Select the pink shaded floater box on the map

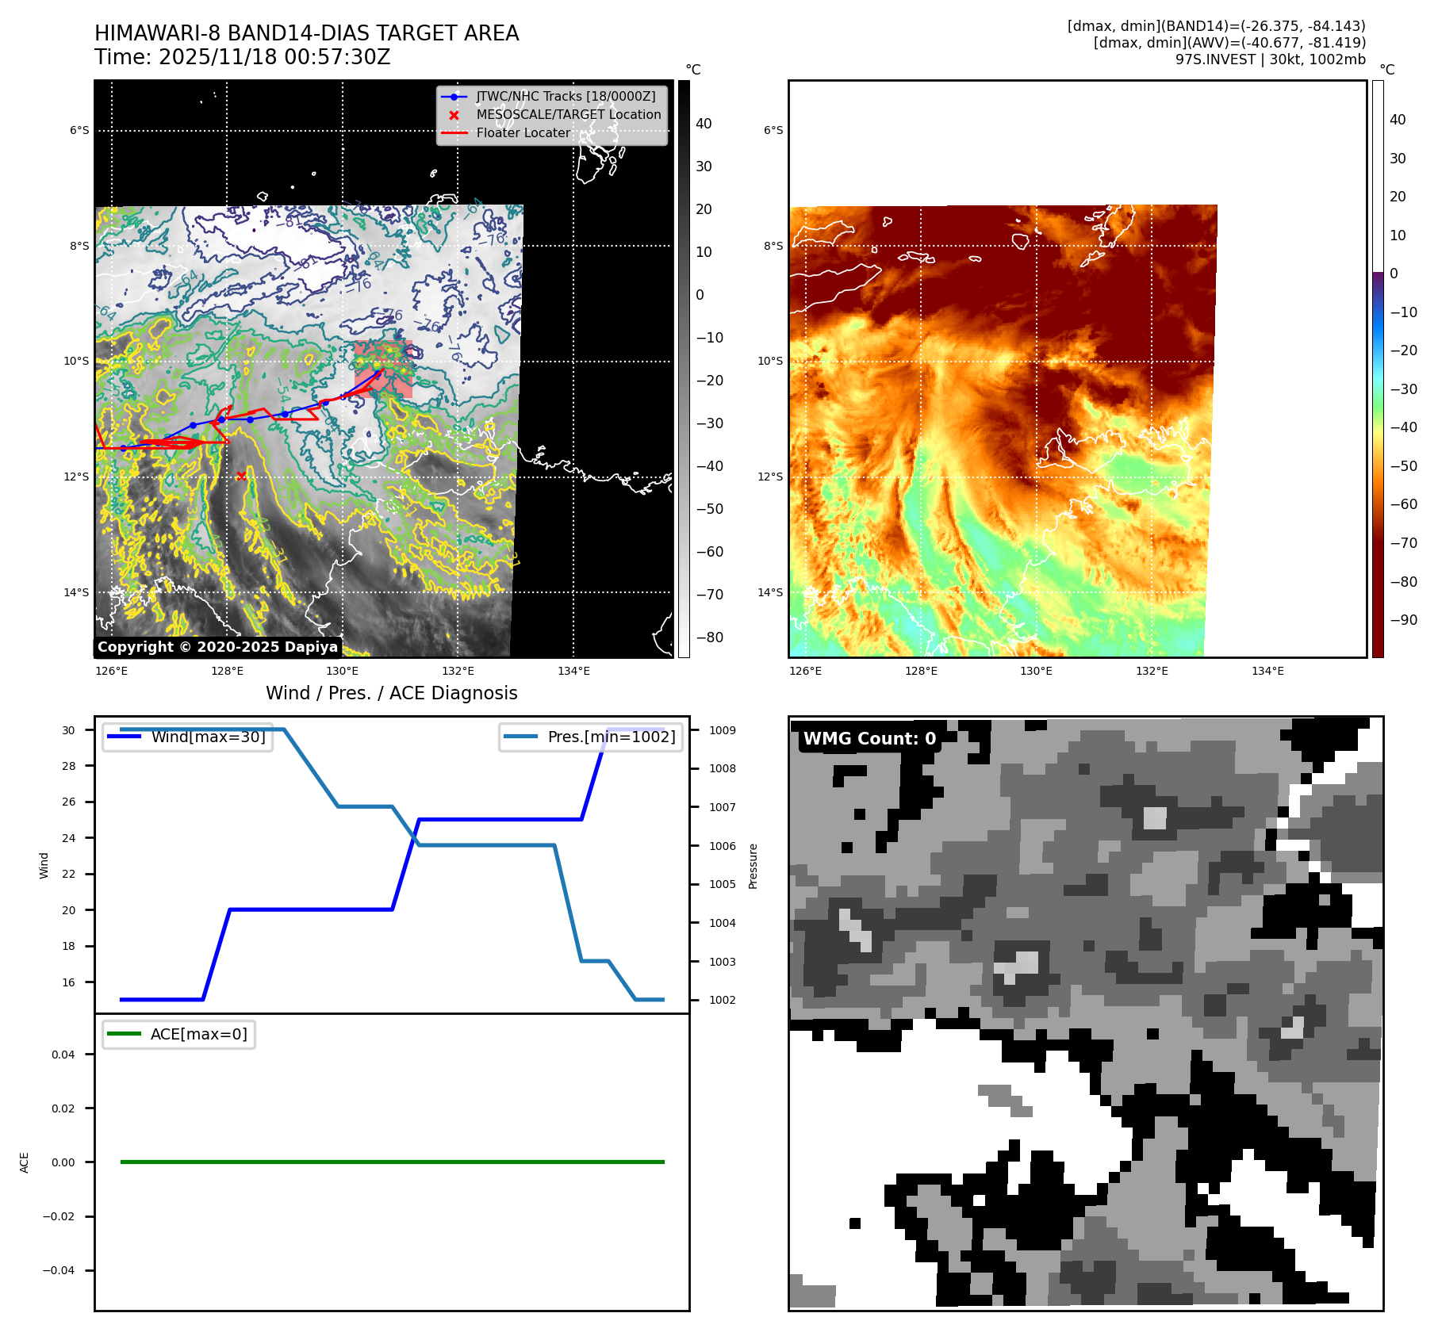[x=384, y=369]
